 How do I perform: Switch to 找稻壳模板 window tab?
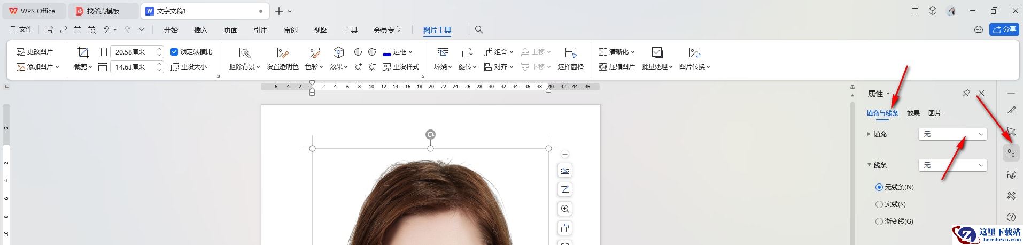[103, 11]
